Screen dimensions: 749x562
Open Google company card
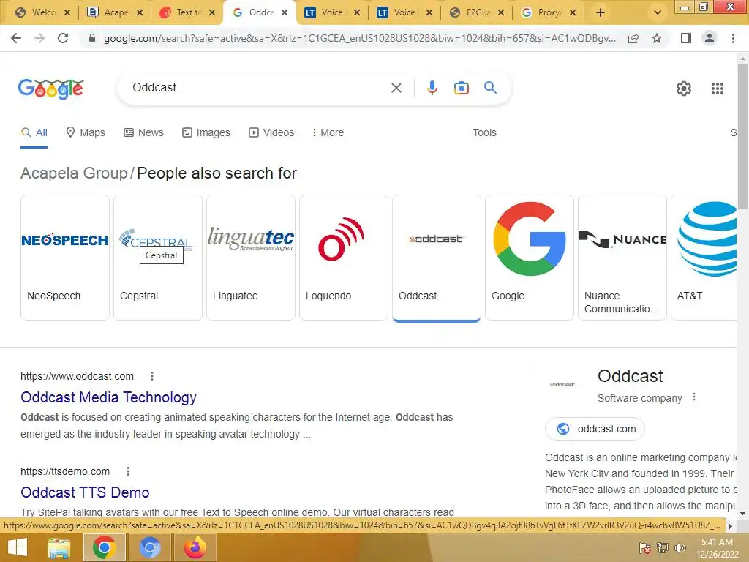(530, 258)
